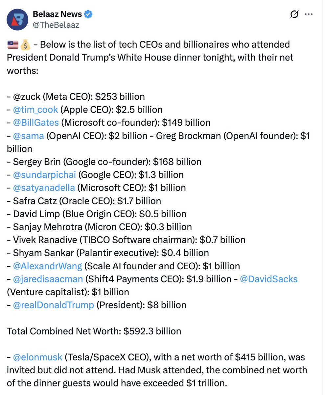Viewport: 325px width, 395px height.
Task: Click the @jaredisaacman mention
Action: pyautogui.click(x=48, y=279)
